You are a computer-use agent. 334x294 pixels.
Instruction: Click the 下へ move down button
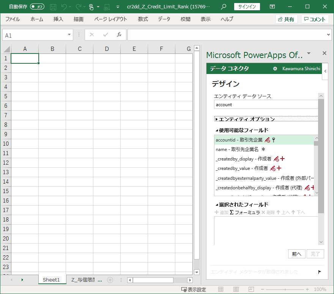click(298, 212)
